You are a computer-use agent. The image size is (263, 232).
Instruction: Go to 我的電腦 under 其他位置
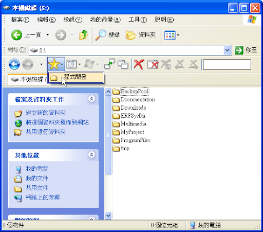pyautogui.click(x=37, y=169)
